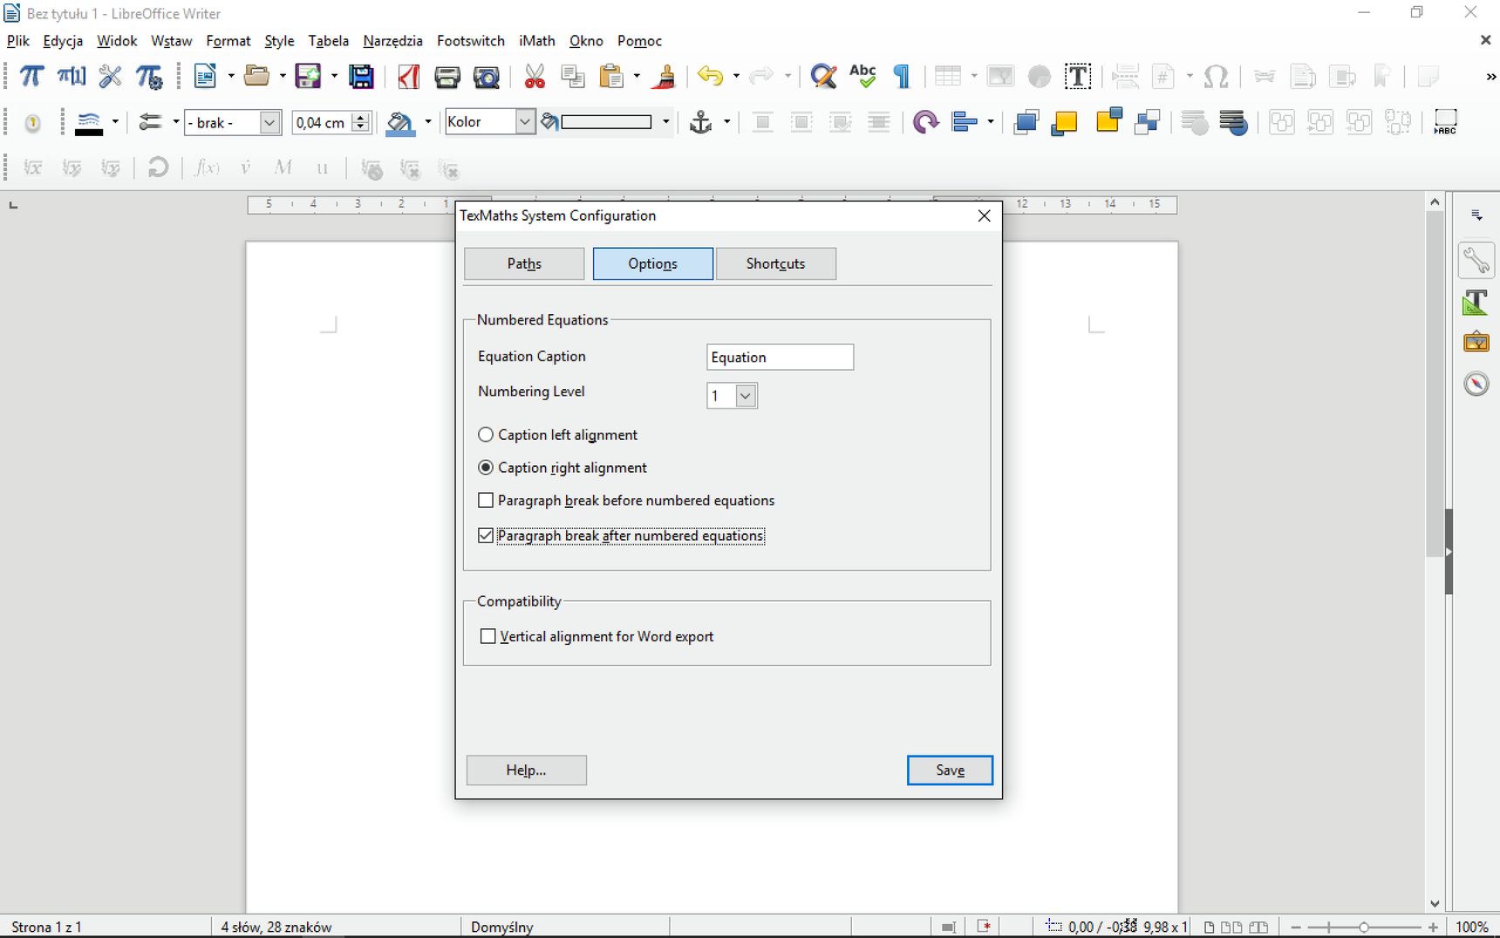Click the open folder icon
The width and height of the screenshot is (1500, 938).
pos(256,77)
